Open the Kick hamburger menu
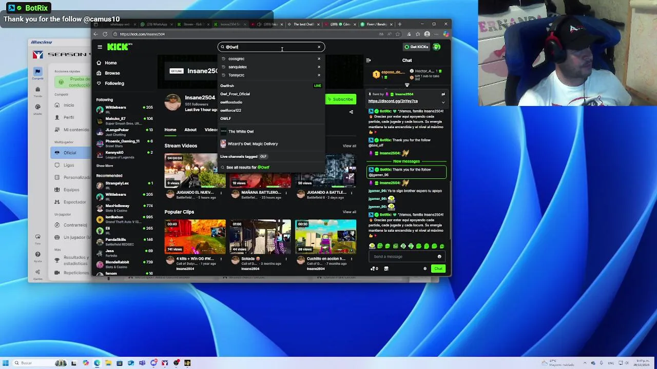This screenshot has width=657, height=369. click(x=100, y=47)
